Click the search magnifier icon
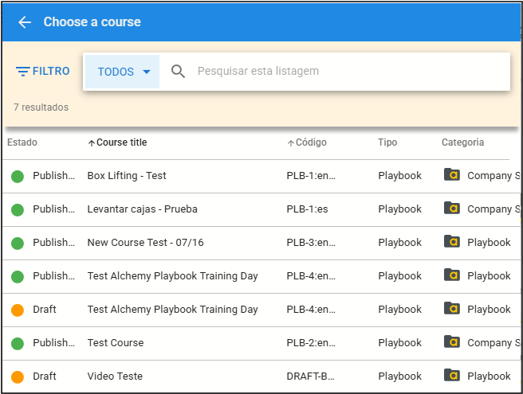 click(x=179, y=72)
